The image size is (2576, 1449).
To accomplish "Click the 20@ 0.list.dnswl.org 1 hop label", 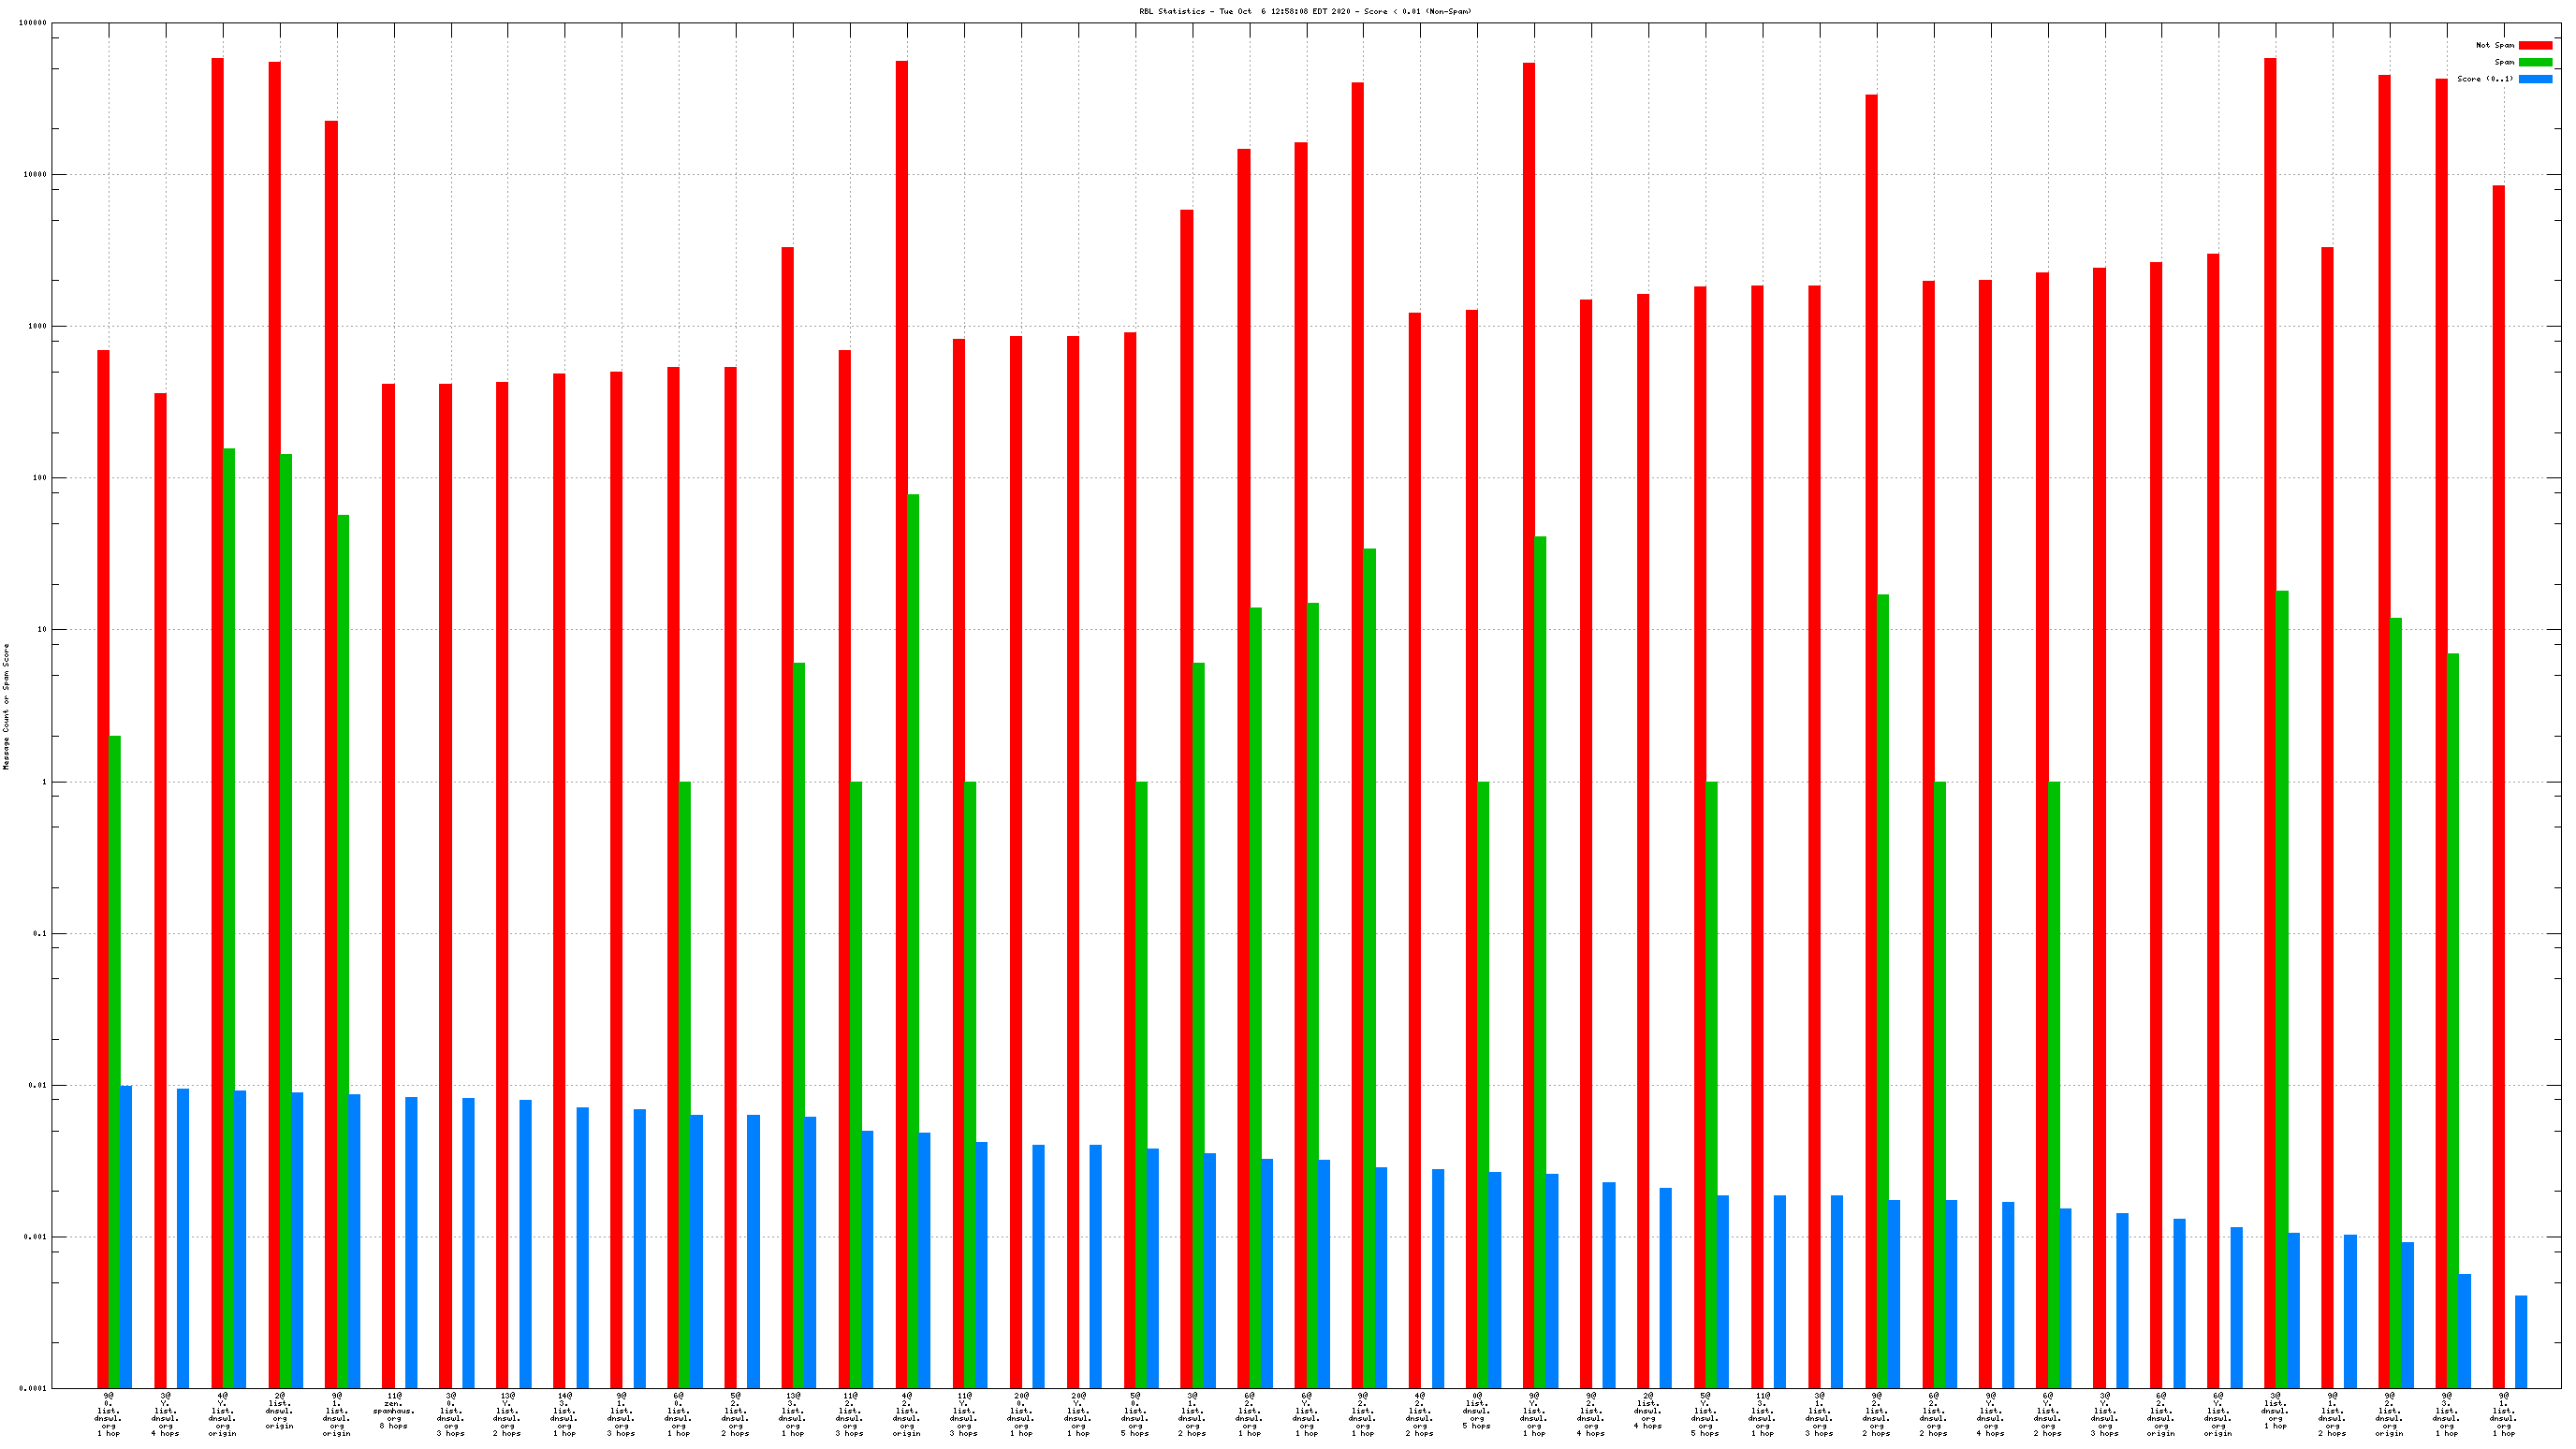I will [1020, 1414].
